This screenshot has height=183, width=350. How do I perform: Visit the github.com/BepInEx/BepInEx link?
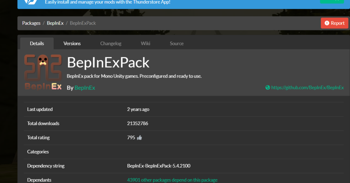tap(307, 88)
